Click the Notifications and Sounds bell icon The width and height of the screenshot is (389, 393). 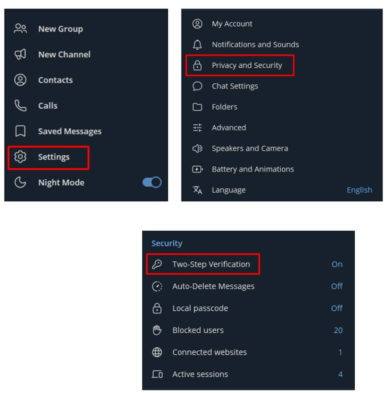point(197,44)
